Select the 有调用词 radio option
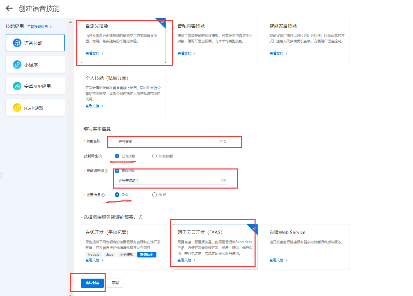The height and width of the screenshot is (296, 413). pos(117,171)
